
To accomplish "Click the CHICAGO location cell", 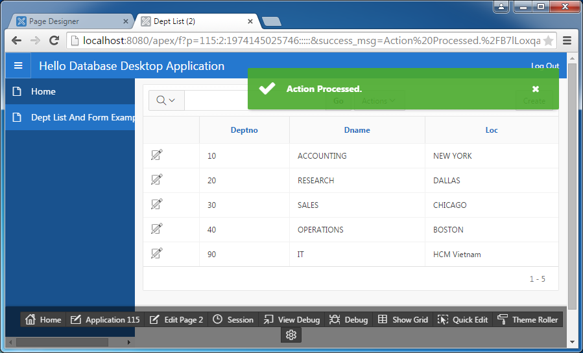I will click(x=492, y=205).
